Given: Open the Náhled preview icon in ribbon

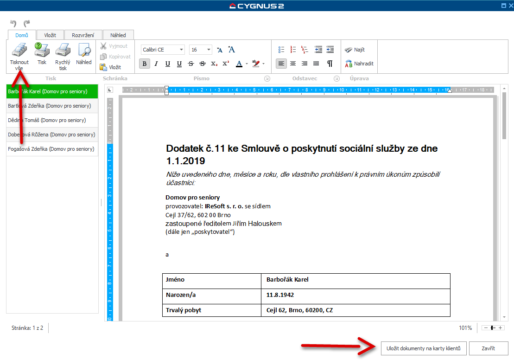Looking at the screenshot, I should tap(84, 50).
